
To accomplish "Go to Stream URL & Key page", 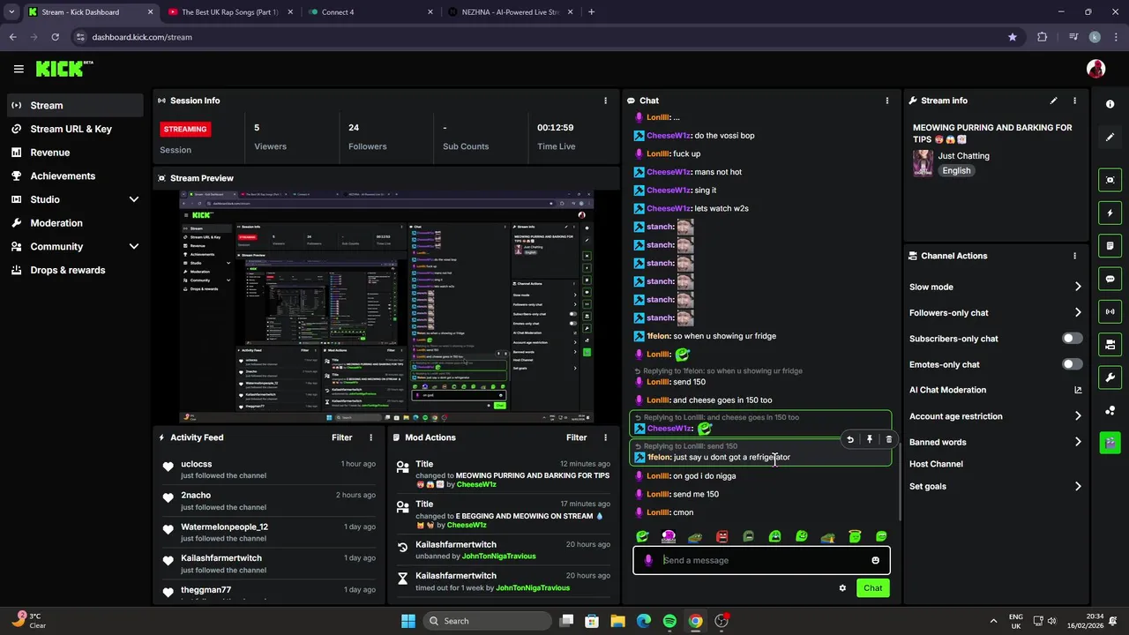I will point(75,129).
